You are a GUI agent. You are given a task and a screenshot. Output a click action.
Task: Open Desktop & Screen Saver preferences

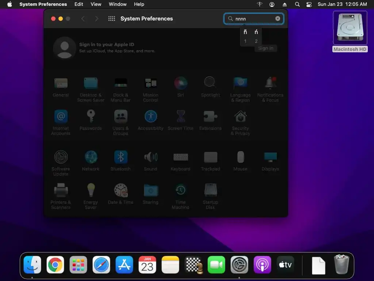[x=91, y=90]
